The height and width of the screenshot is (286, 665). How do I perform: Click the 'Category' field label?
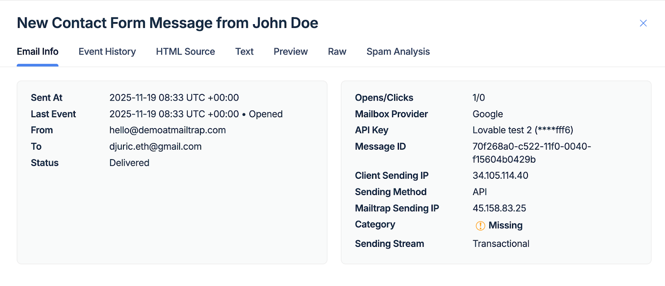point(375,224)
